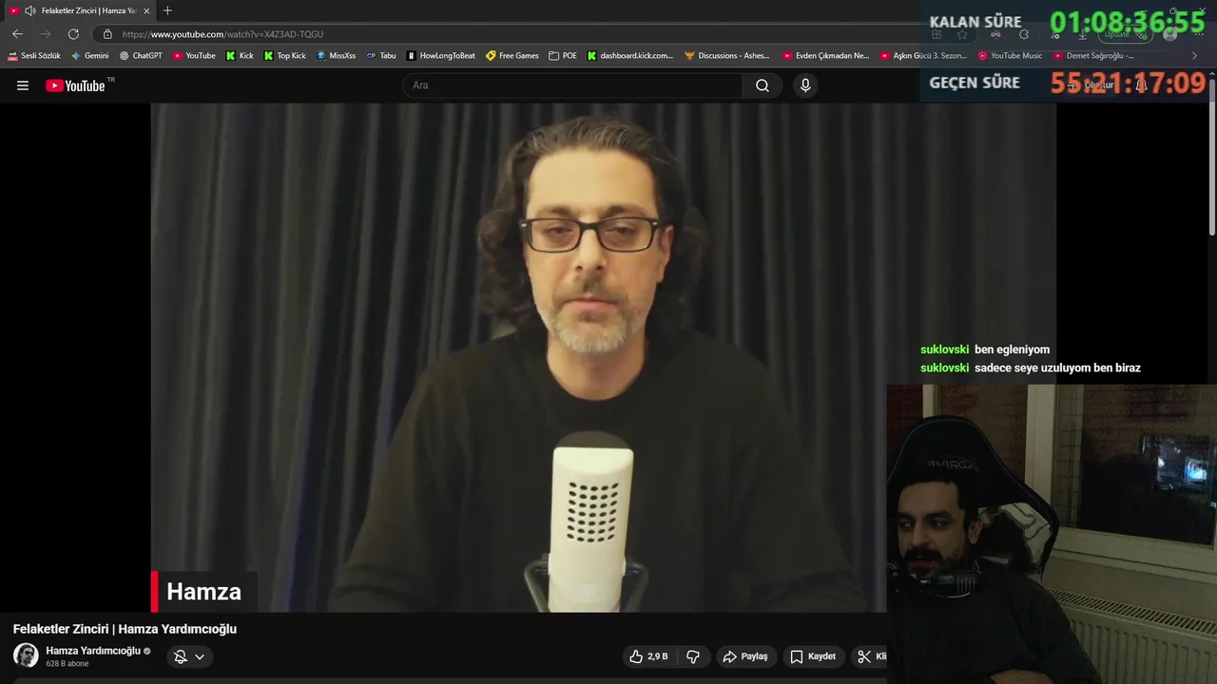
Task: Close the Felaketler Zinciri tab
Action: (146, 10)
